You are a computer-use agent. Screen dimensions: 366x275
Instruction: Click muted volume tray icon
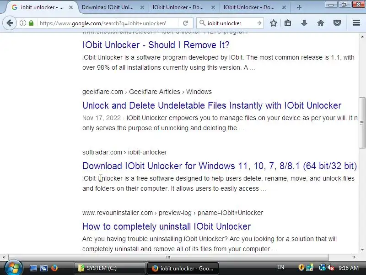(331, 267)
